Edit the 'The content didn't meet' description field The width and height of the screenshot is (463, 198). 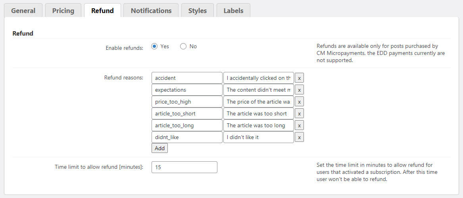point(259,90)
